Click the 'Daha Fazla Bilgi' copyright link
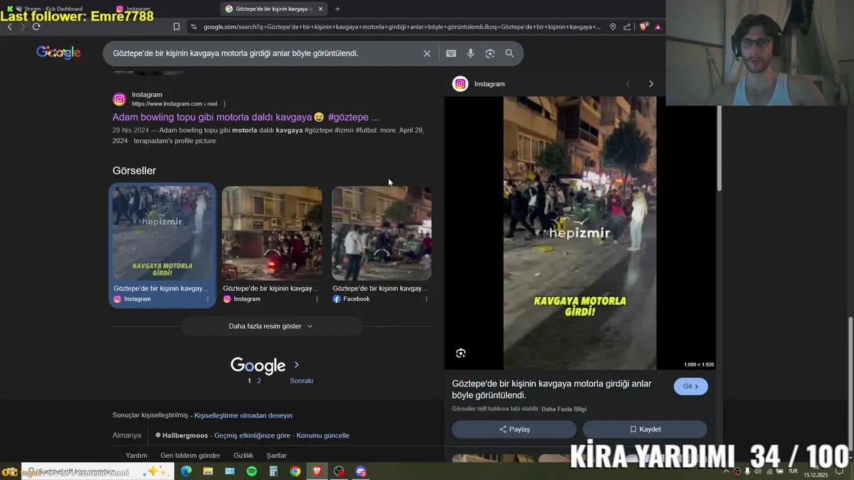The width and height of the screenshot is (854, 480). (564, 409)
